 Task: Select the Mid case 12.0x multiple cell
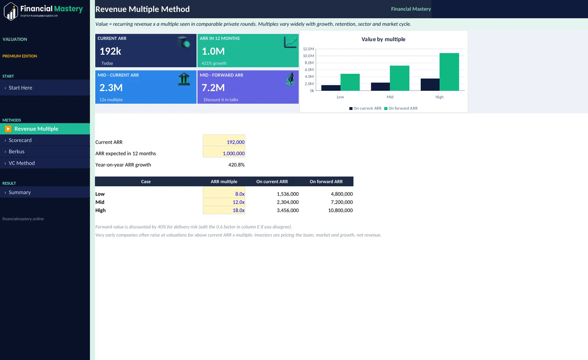click(x=224, y=202)
